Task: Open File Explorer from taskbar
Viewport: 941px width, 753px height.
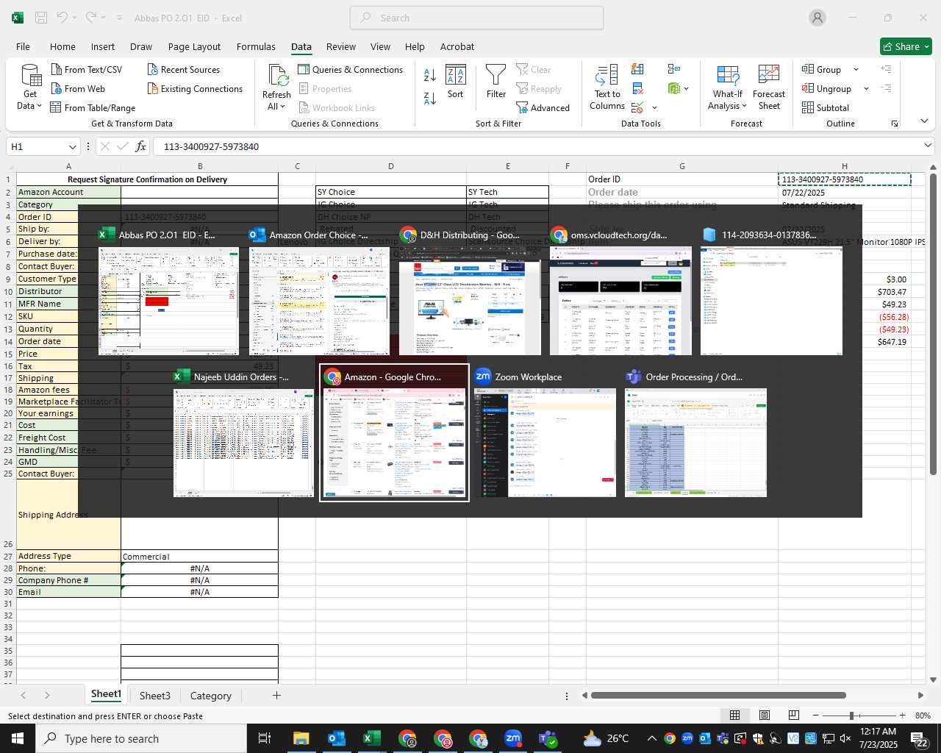Action: (x=301, y=738)
